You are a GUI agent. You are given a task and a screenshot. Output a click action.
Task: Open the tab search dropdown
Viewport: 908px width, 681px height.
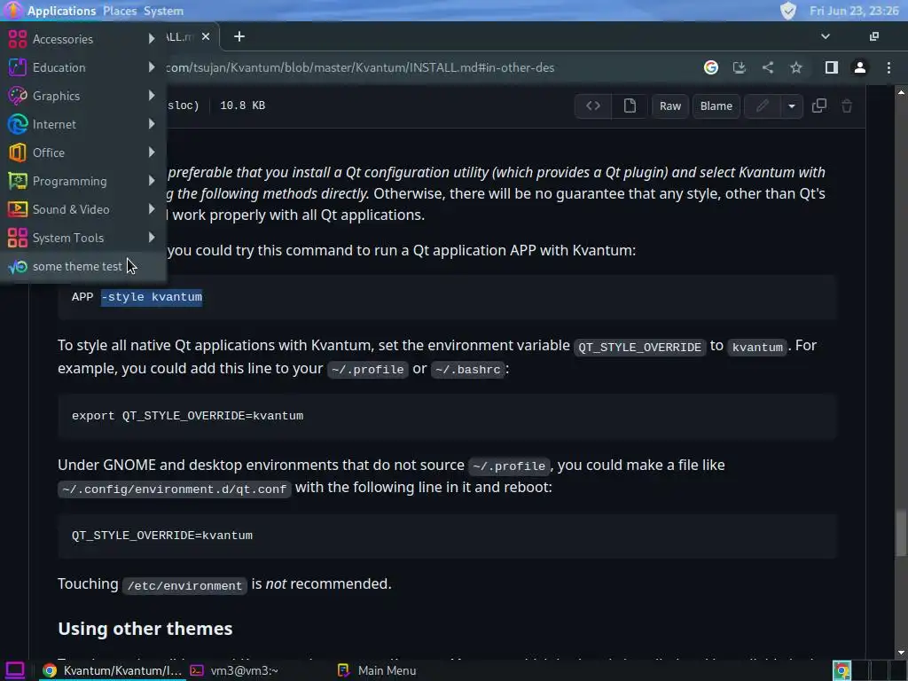coord(826,36)
